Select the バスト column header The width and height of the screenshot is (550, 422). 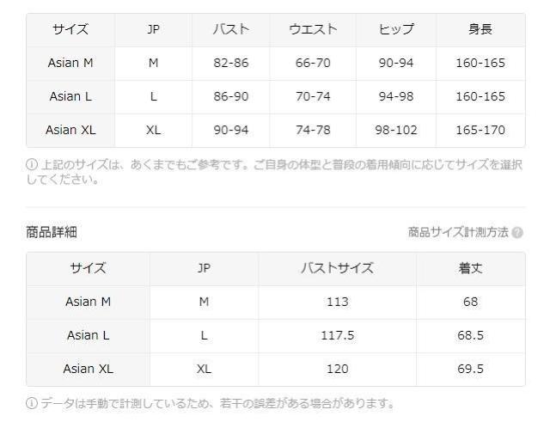[x=230, y=30]
